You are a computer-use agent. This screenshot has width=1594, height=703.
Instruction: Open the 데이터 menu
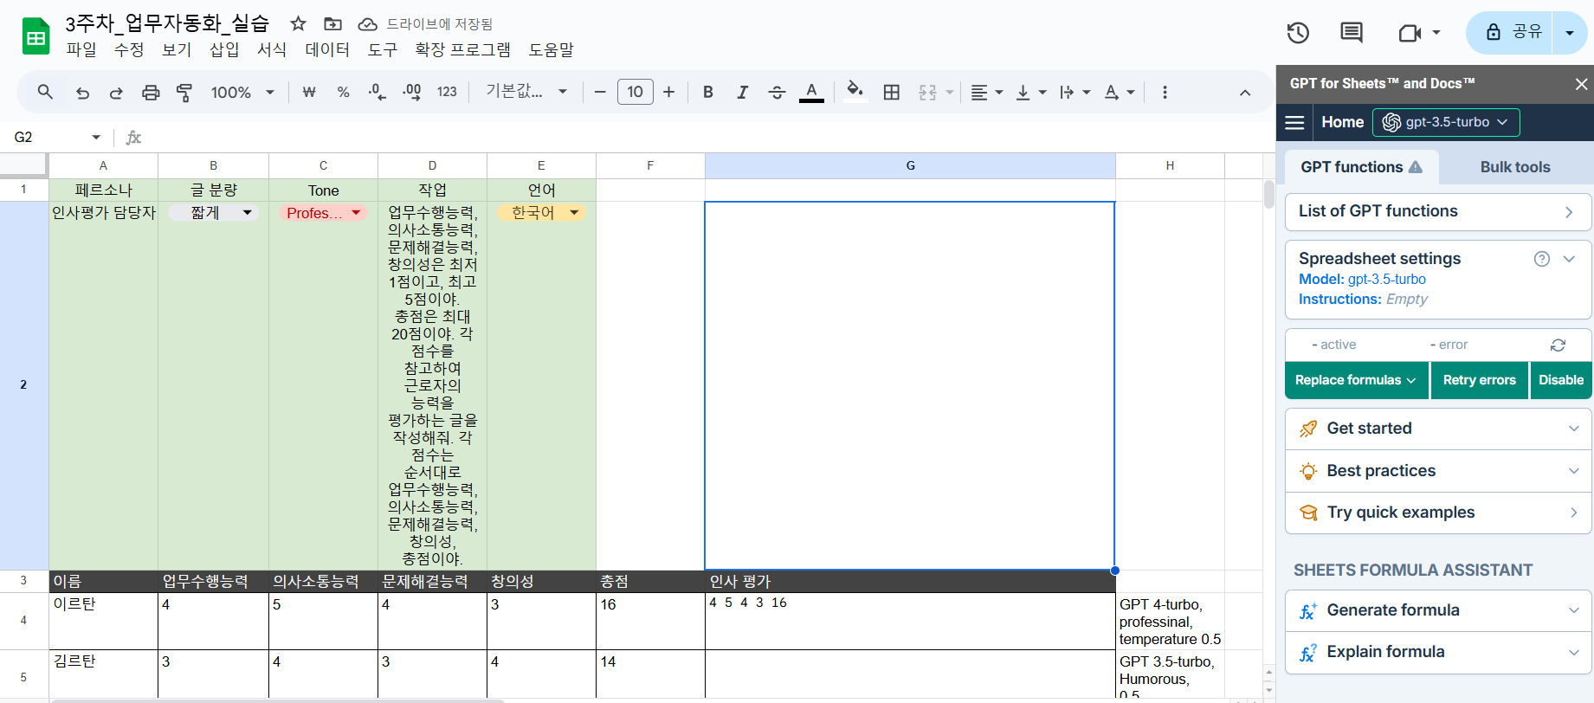point(327,49)
